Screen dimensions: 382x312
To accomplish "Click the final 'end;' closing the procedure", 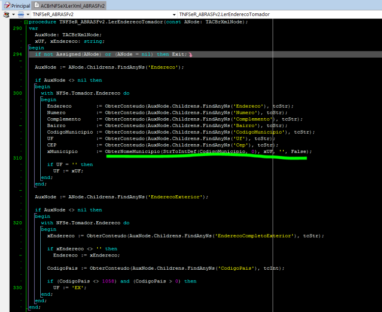I will pos(35,307).
